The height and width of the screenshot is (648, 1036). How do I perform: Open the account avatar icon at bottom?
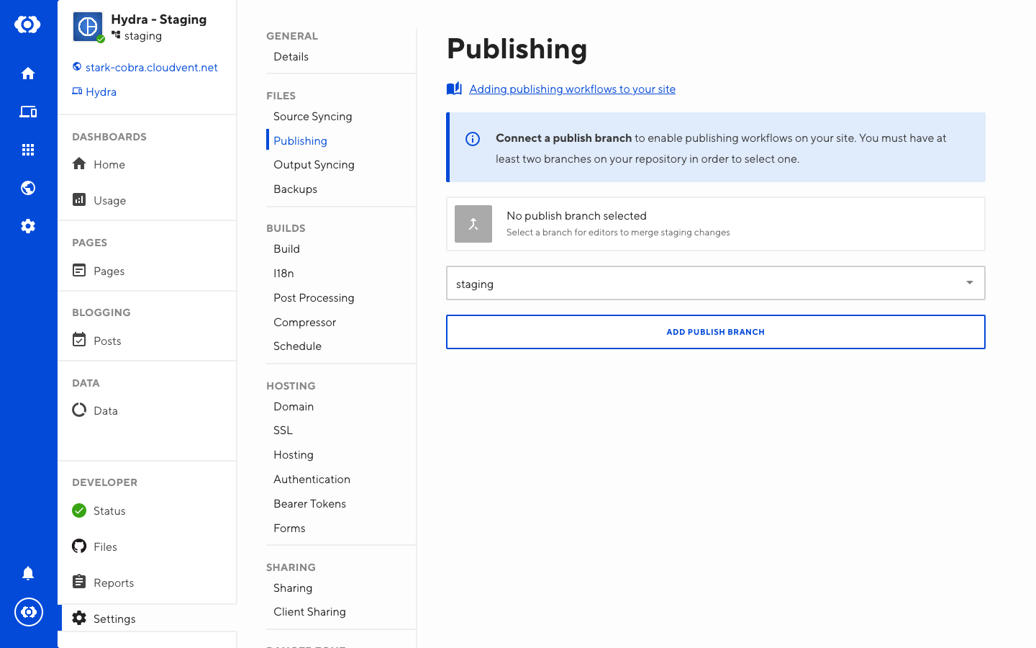(29, 612)
